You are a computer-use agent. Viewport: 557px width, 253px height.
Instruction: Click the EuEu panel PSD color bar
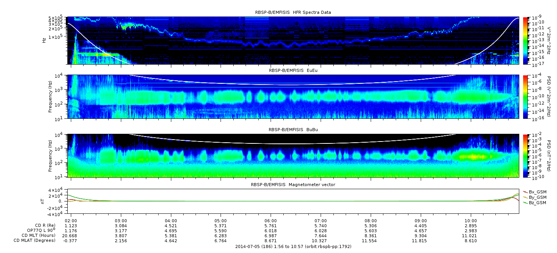pos(525,97)
